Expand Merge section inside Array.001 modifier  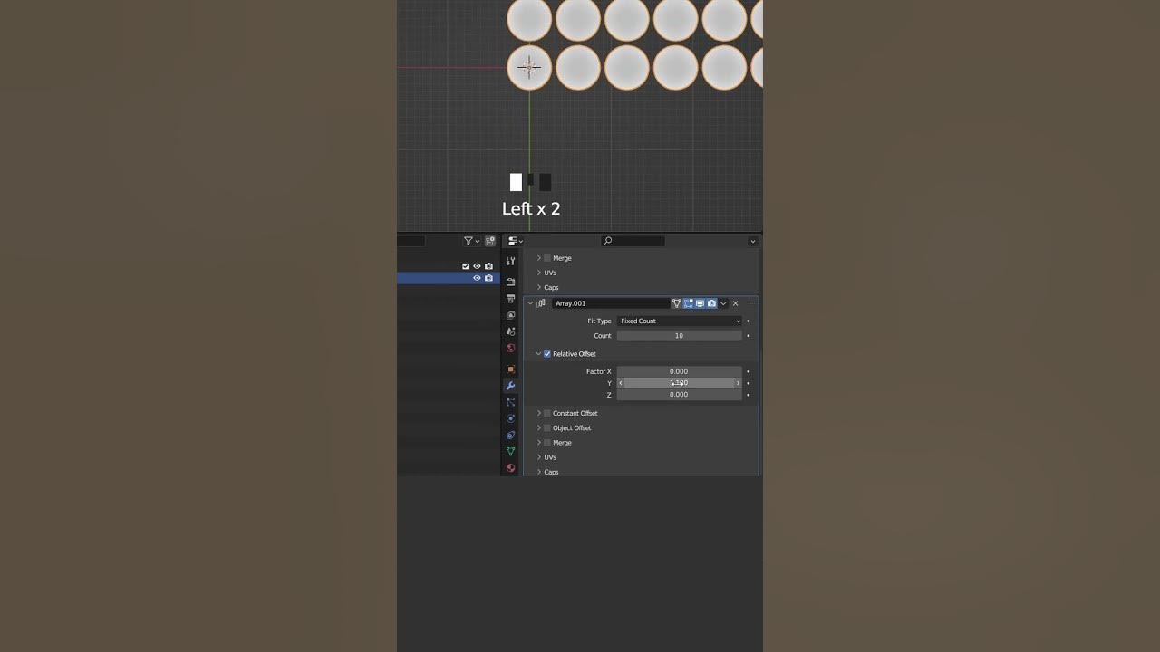click(x=539, y=443)
